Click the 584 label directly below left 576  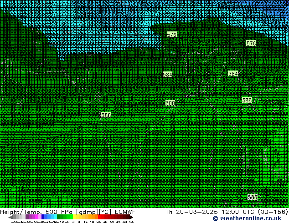(167, 74)
